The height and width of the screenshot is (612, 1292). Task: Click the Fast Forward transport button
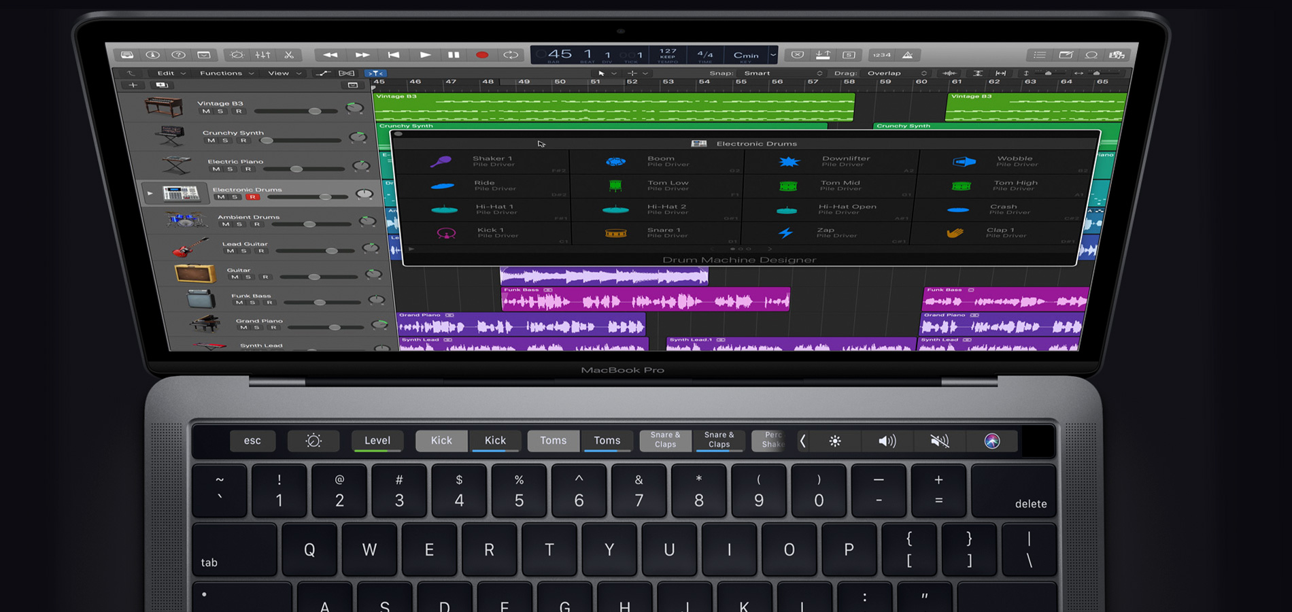tap(362, 55)
